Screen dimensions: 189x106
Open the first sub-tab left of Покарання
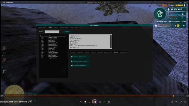(x=72, y=52)
